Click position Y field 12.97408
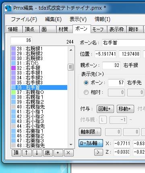This screenshot has width=145, height=173. 130,54
